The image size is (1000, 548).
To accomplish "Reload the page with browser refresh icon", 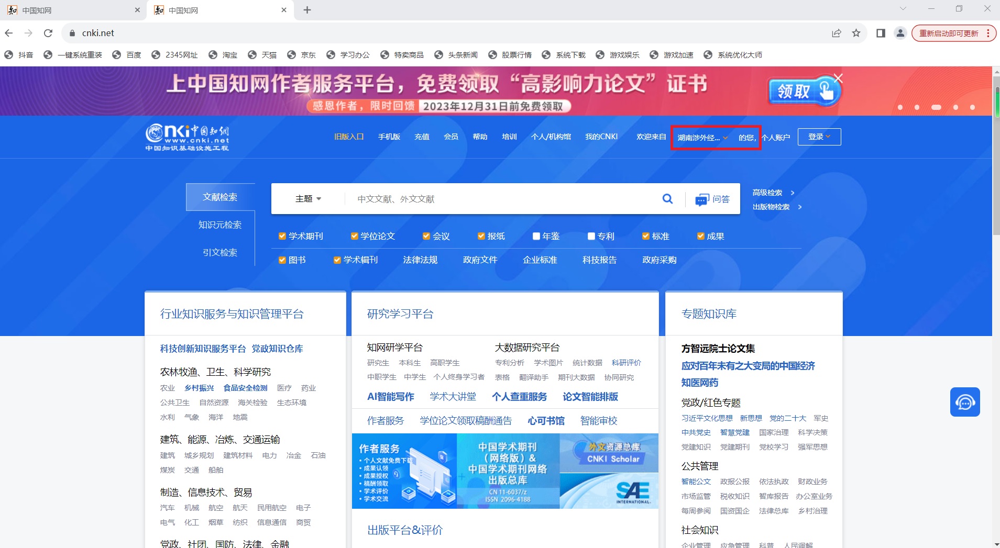I will [x=48, y=33].
